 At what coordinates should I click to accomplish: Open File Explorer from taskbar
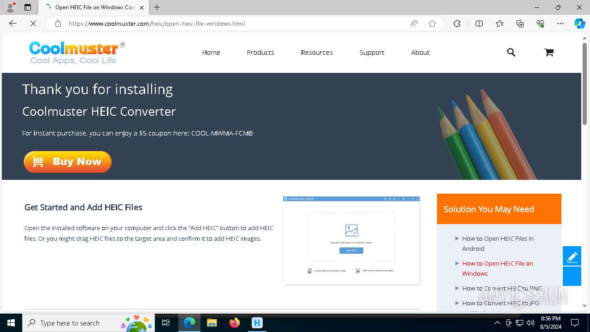tap(212, 323)
